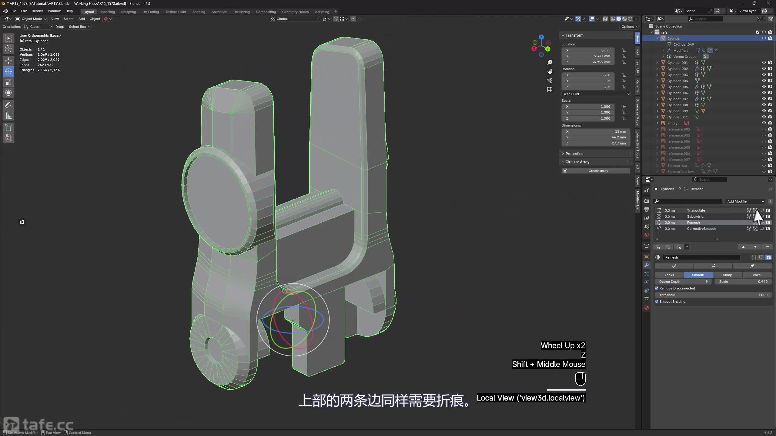Open the XYZ Euler rotation mode dropdown
Screen dimensions: 776x436
pyautogui.click(x=596, y=94)
